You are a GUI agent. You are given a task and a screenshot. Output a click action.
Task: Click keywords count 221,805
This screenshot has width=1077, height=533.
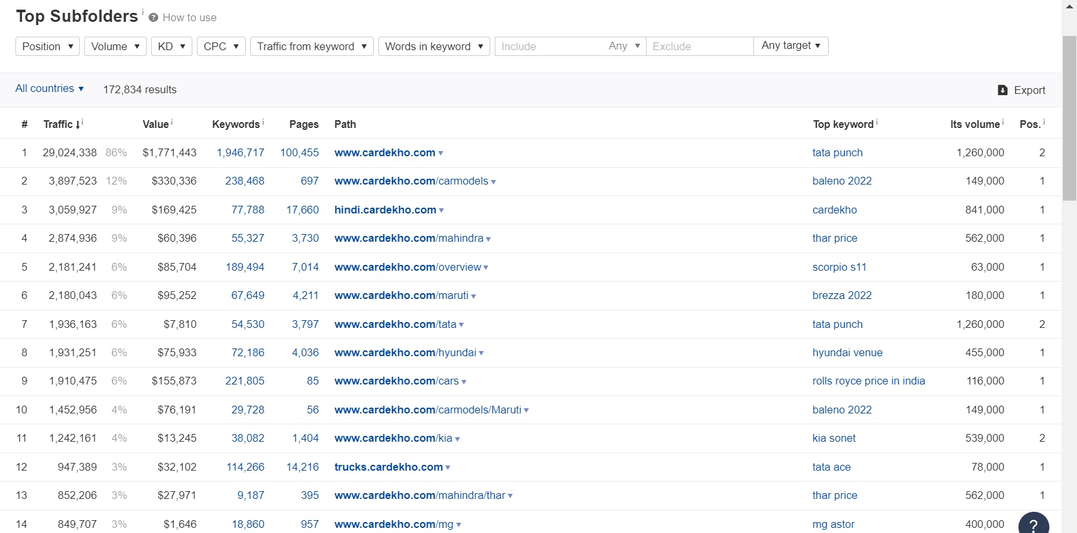click(x=244, y=381)
